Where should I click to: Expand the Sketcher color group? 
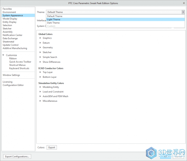coord(40,52)
